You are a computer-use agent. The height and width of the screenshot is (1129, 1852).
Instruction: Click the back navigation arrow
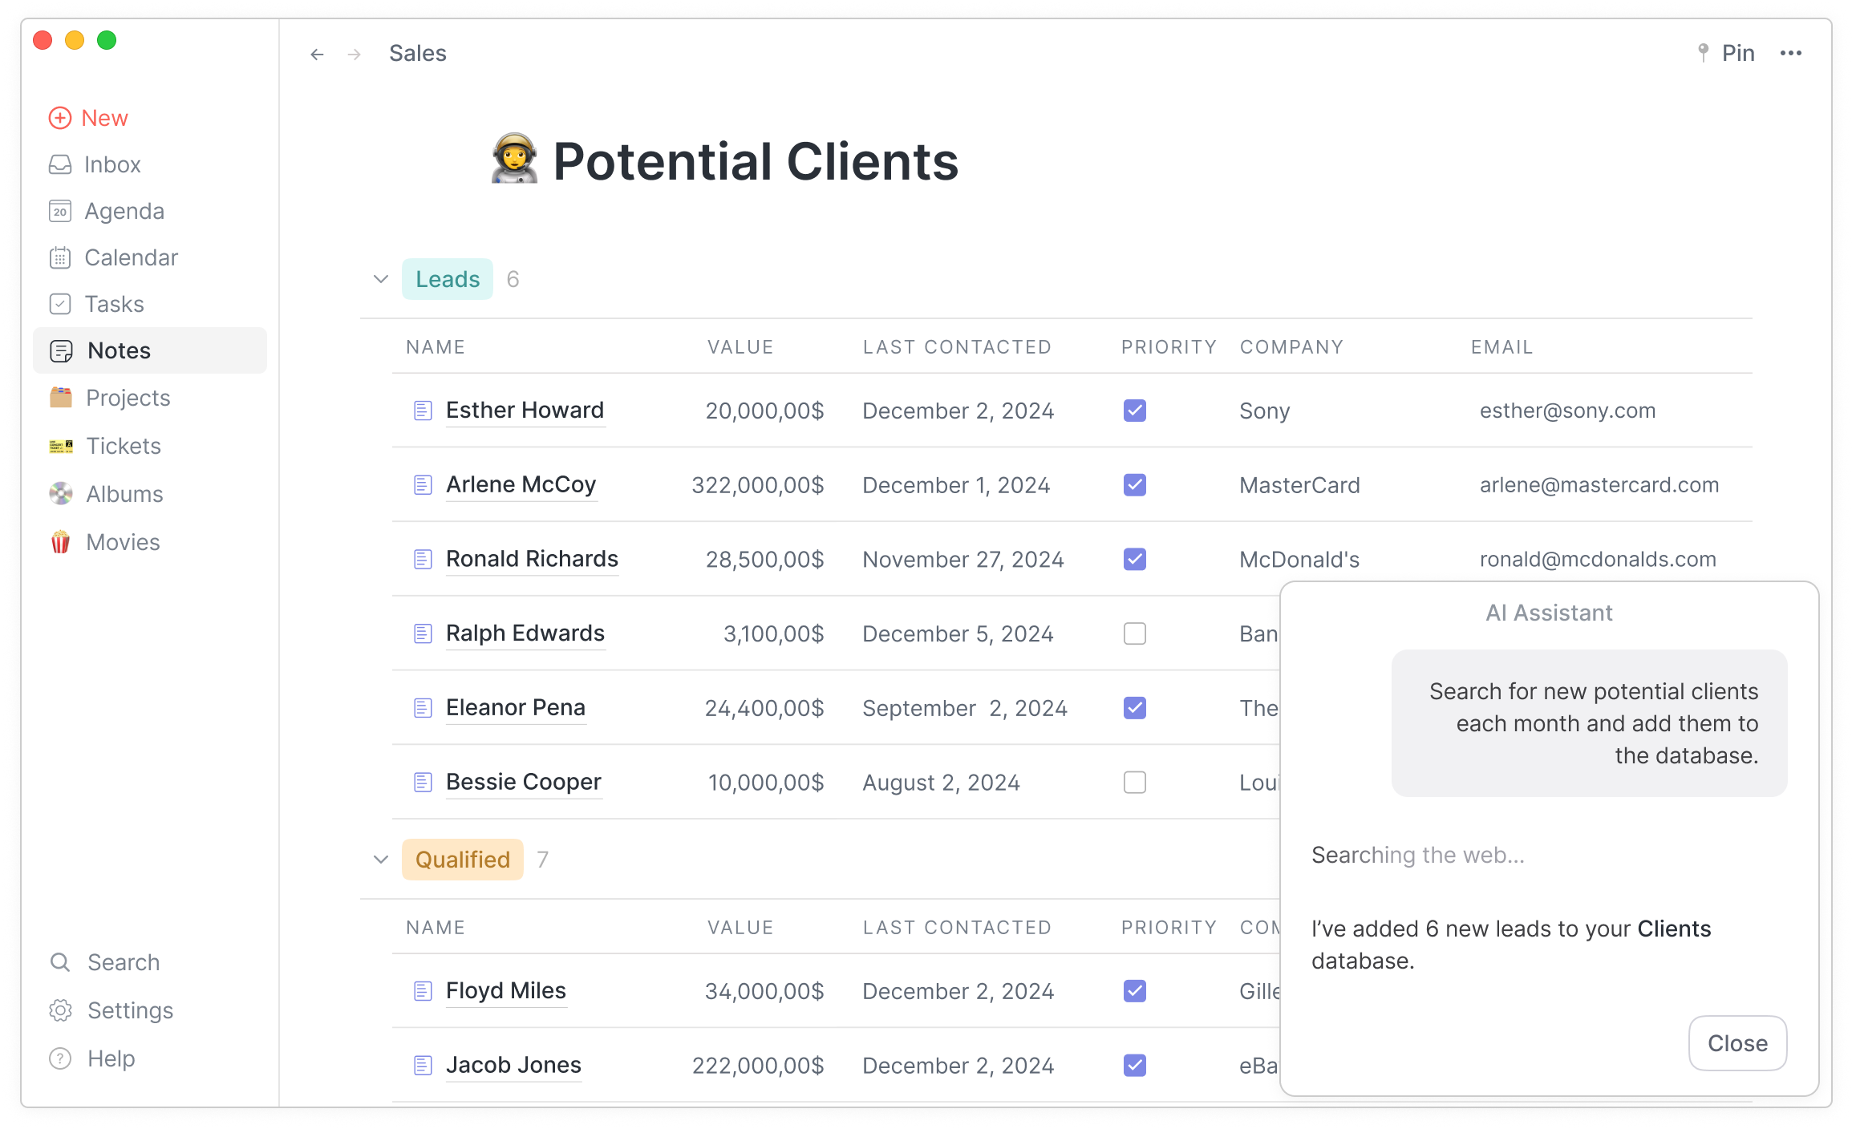point(317,55)
